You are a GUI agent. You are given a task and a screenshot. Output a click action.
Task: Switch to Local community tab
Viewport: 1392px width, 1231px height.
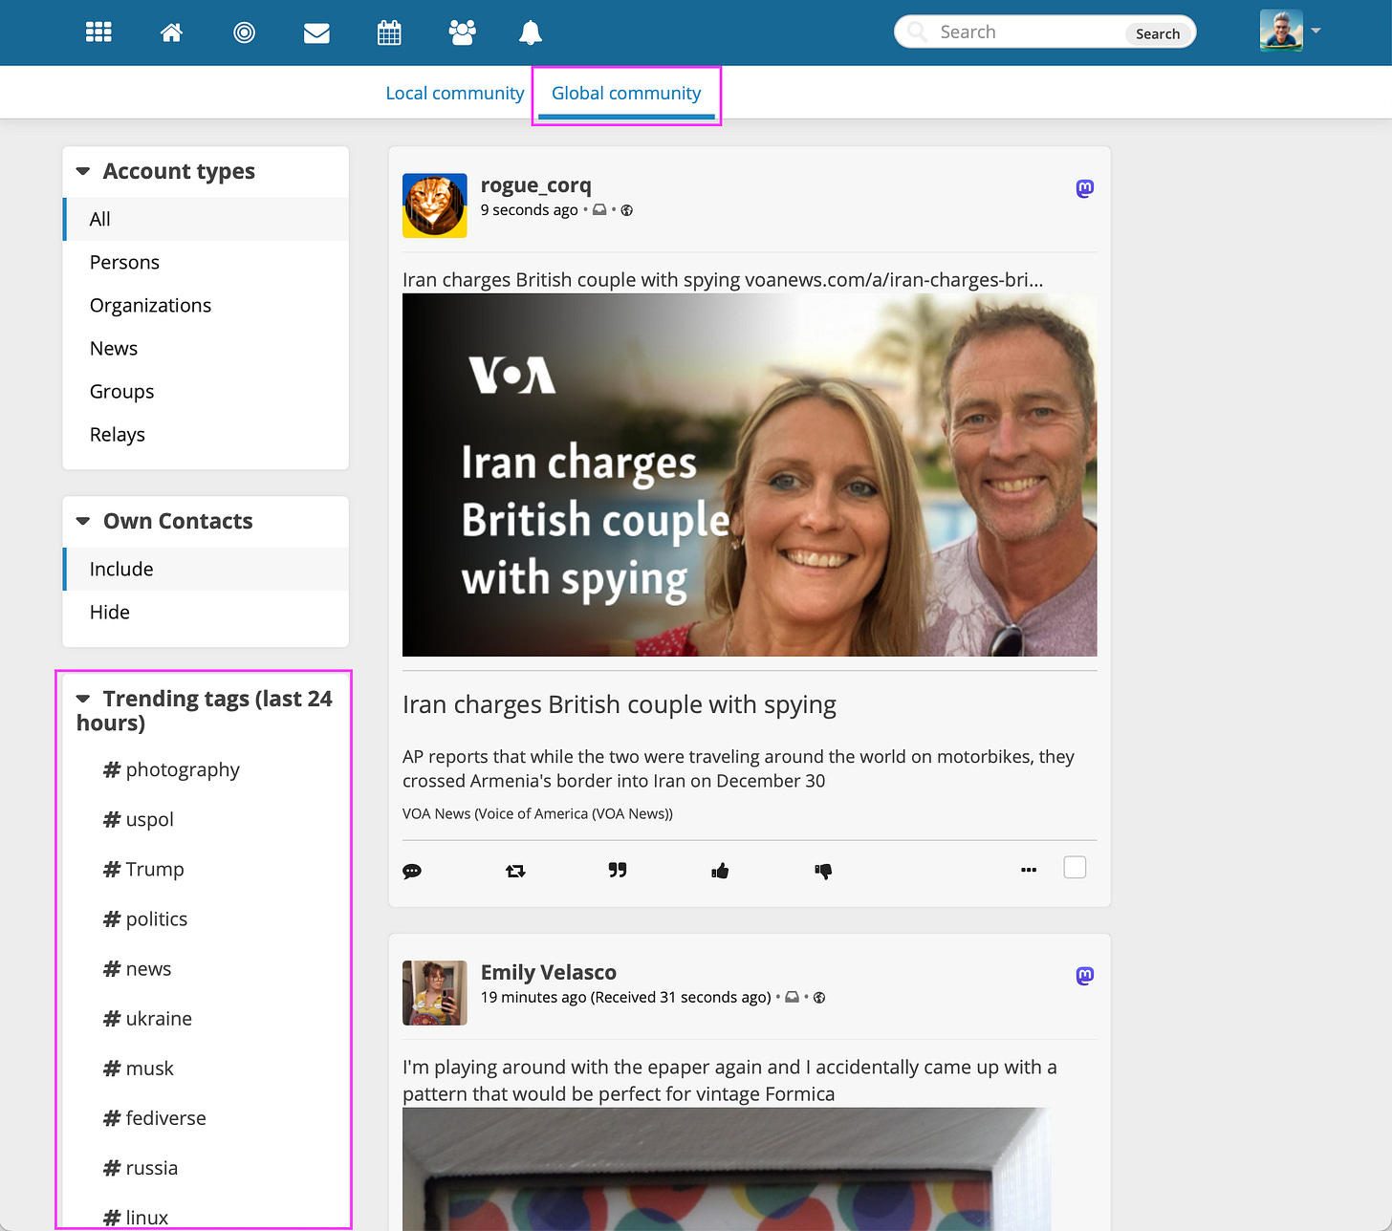point(454,93)
